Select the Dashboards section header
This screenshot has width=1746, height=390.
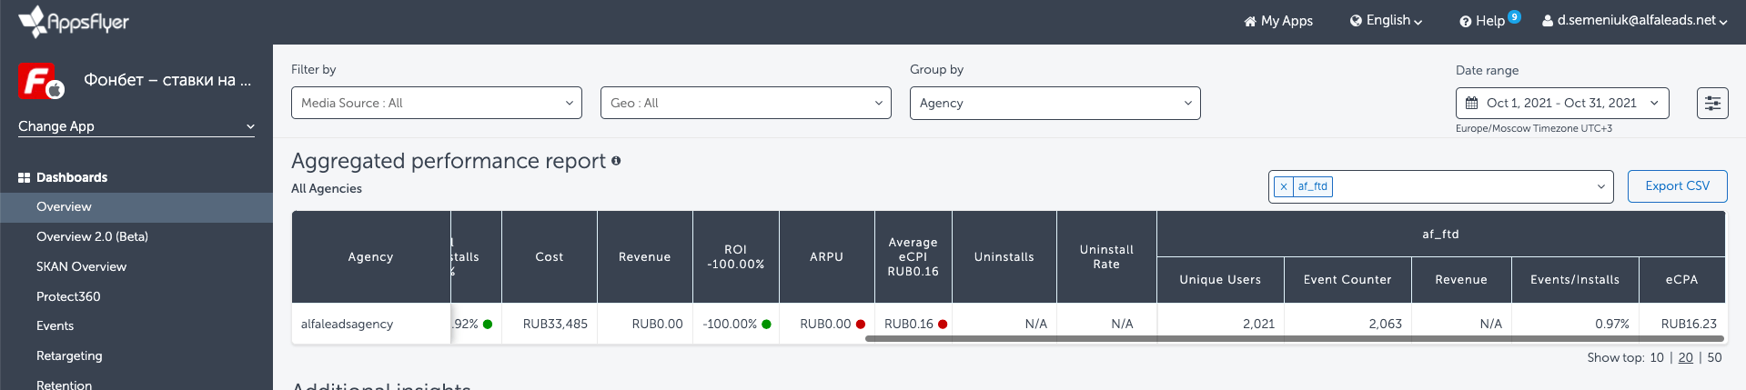coord(63,177)
